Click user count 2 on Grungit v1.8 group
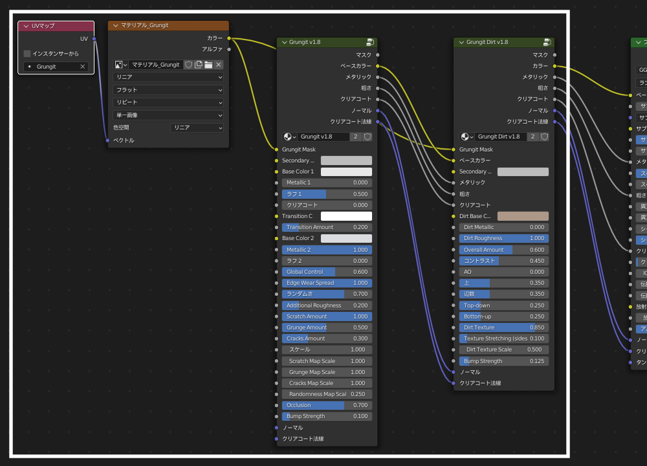The height and width of the screenshot is (466, 647). (356, 137)
